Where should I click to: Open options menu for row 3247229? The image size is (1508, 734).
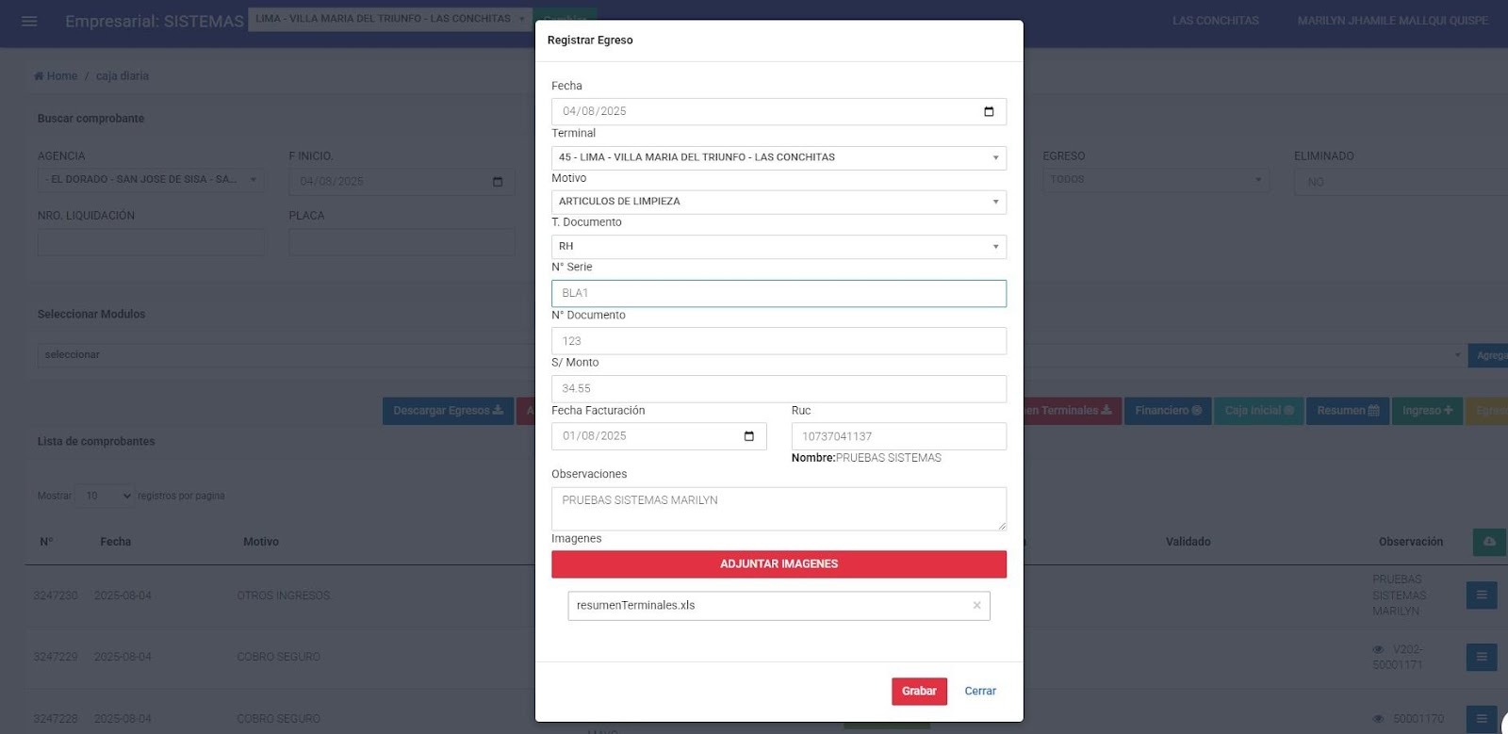click(x=1481, y=657)
